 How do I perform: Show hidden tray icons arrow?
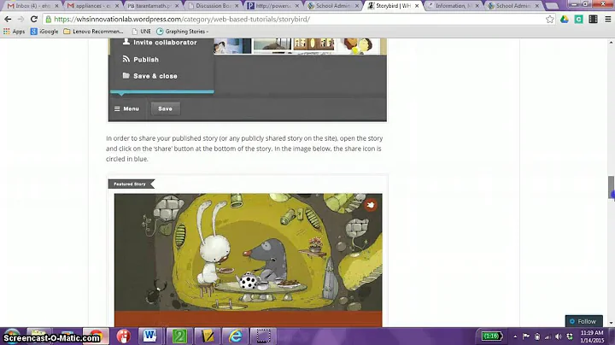[x=515, y=336]
